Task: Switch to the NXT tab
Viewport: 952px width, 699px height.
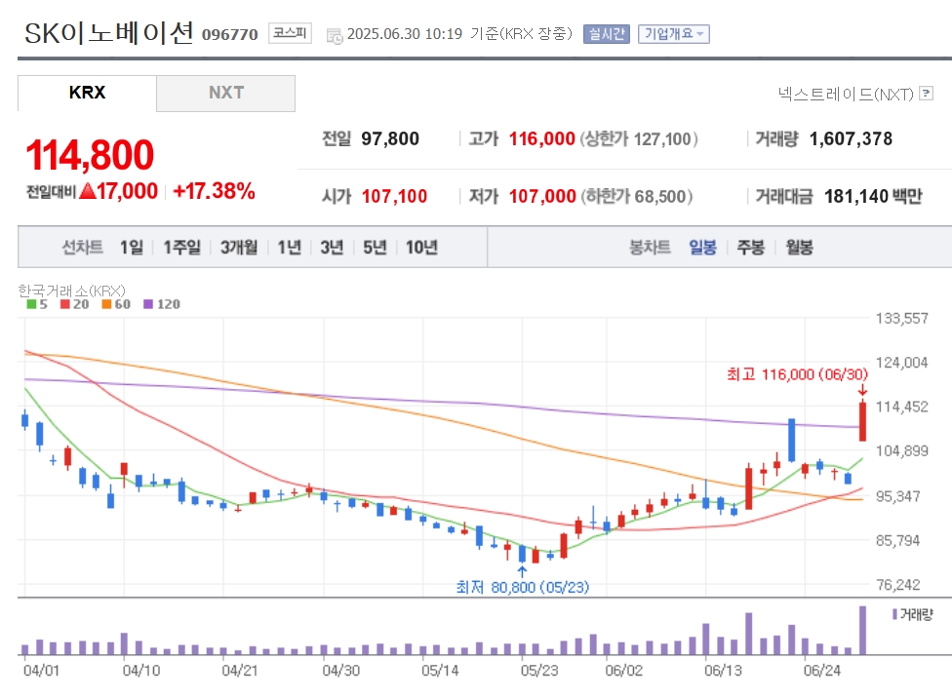Action: [226, 93]
